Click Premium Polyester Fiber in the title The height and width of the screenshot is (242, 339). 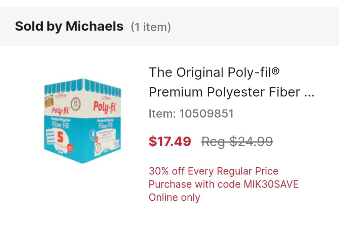(224, 92)
